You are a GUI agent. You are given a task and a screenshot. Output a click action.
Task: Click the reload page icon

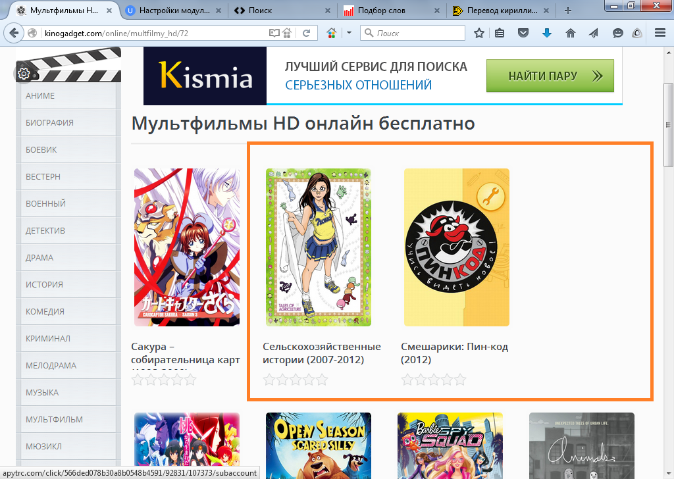click(x=307, y=33)
